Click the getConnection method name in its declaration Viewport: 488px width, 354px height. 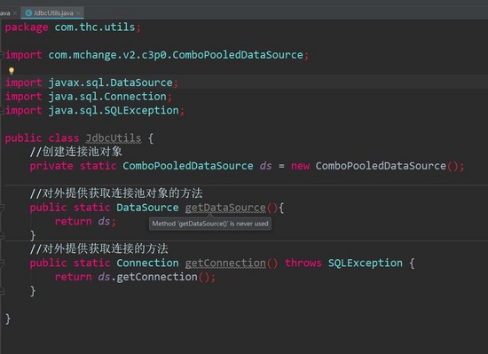(225, 264)
